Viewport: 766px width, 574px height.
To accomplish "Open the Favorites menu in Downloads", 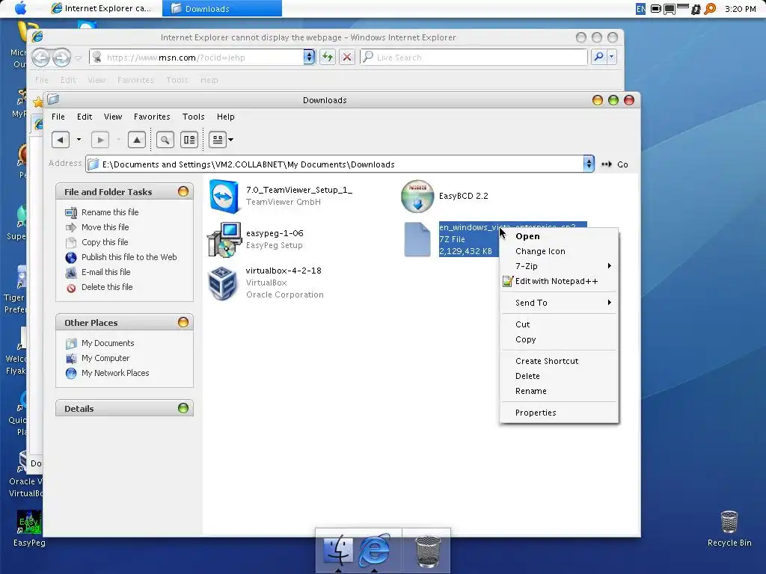I will tap(152, 117).
